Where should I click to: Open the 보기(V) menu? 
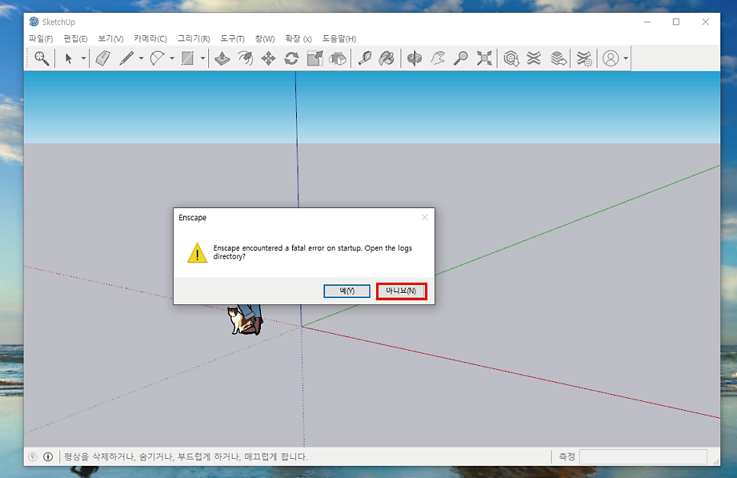point(111,39)
